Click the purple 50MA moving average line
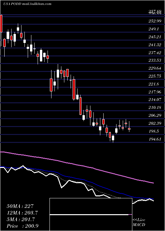This screenshot has height=231, width=165. (77, 164)
